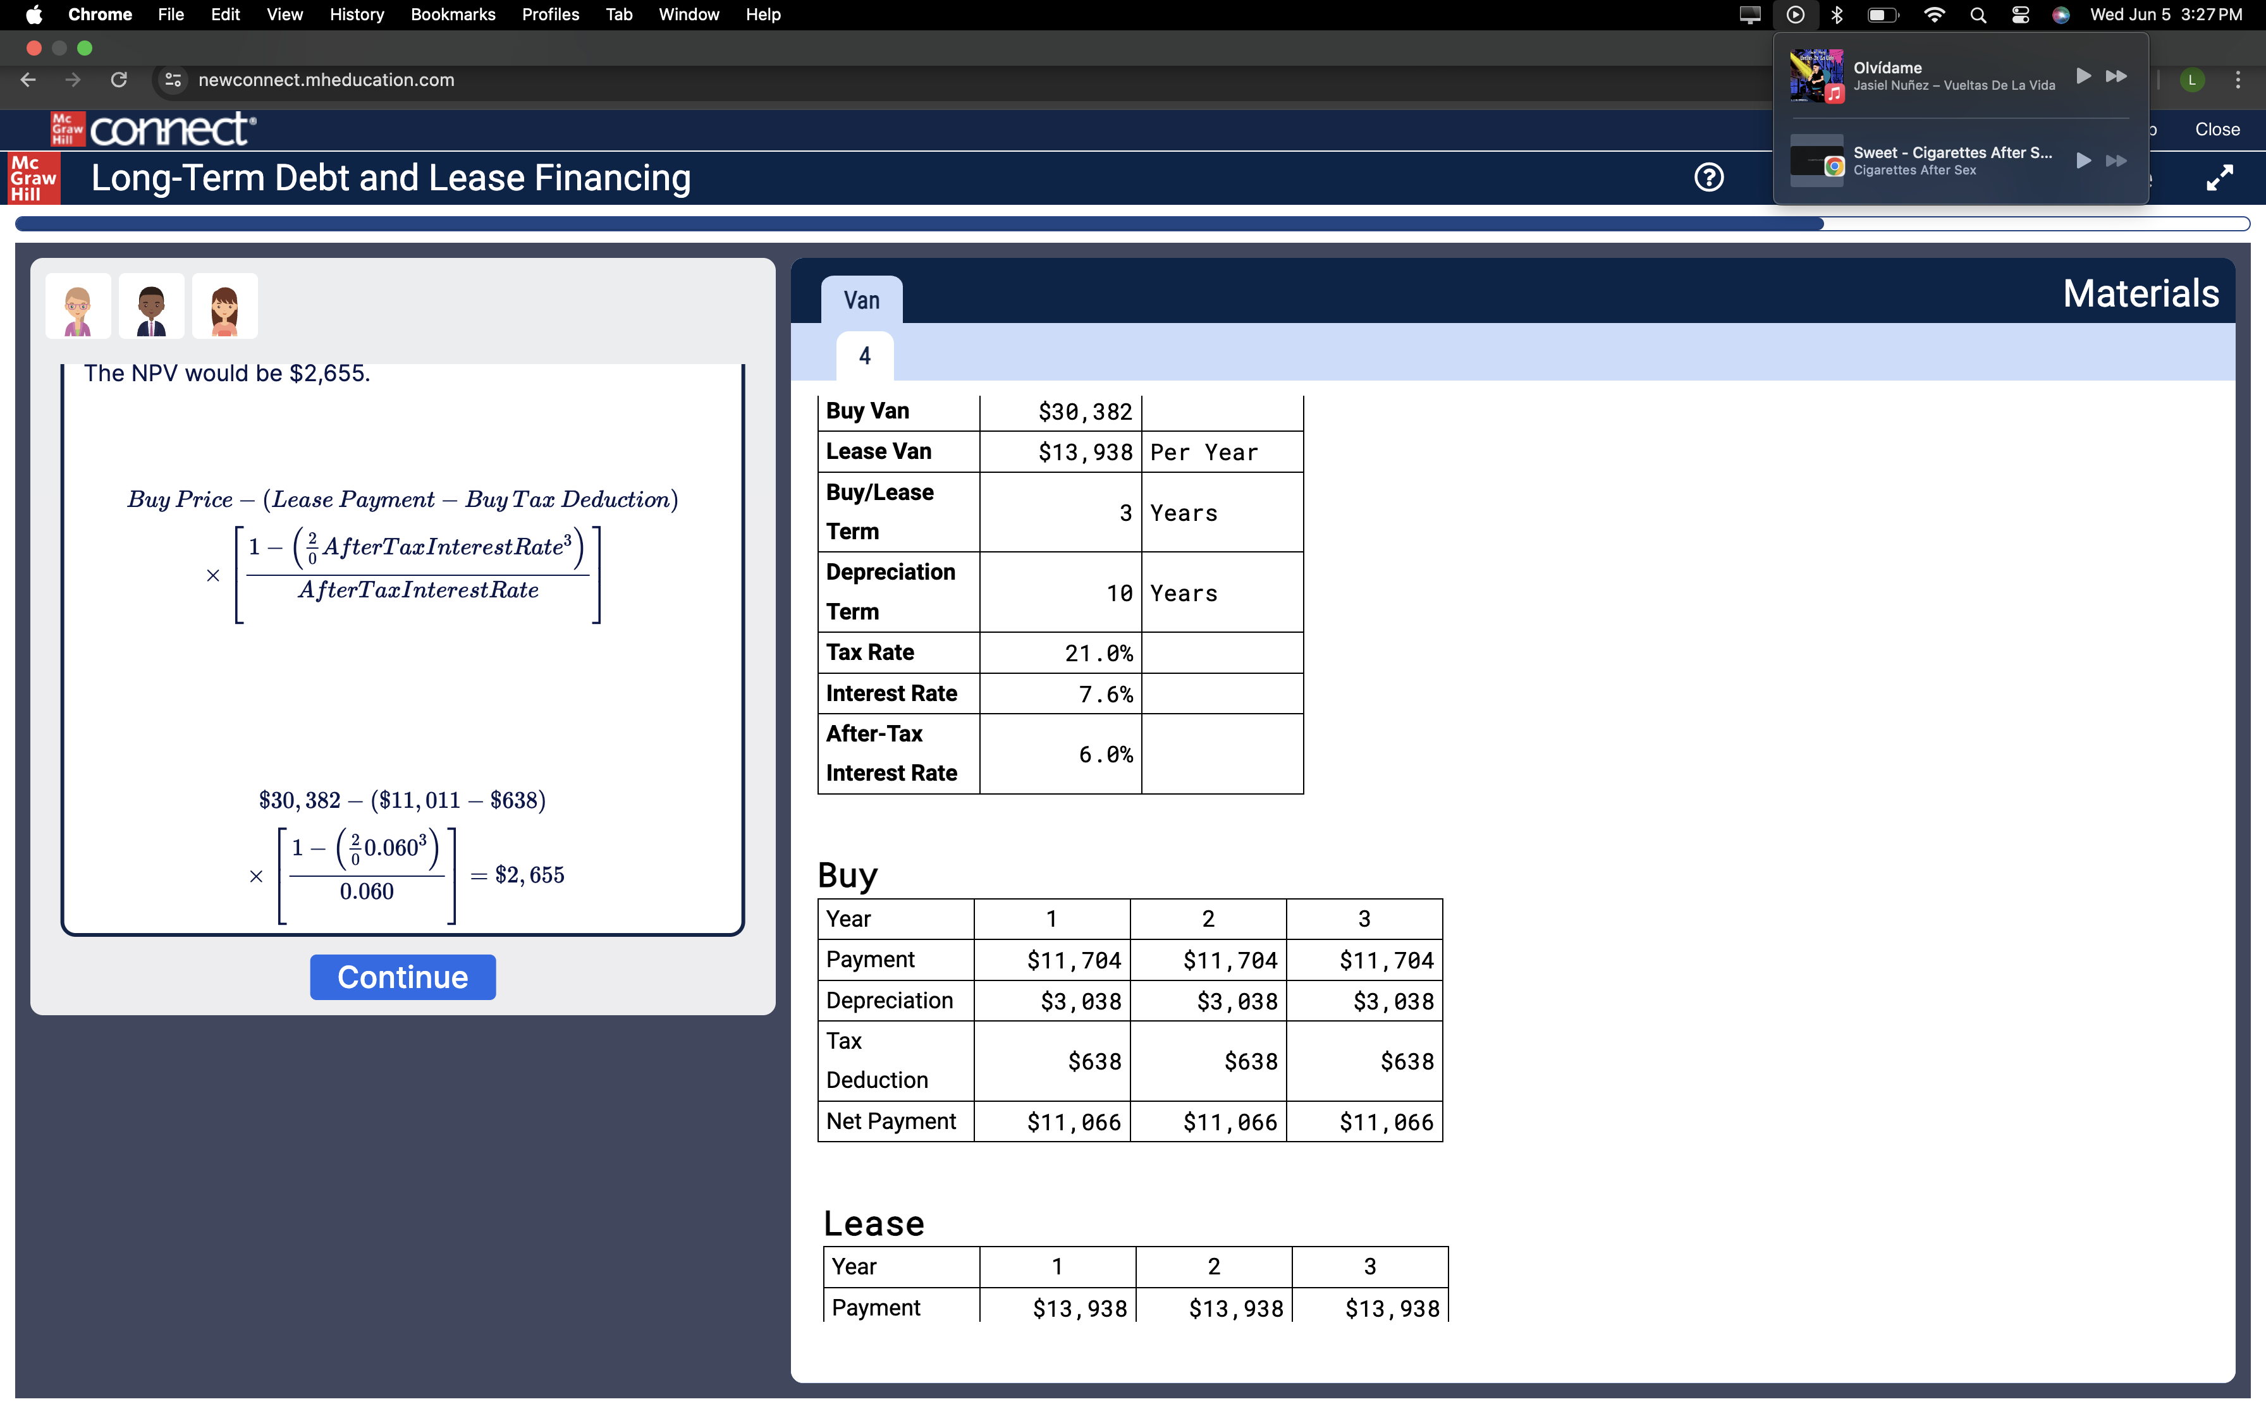Open the Bookmarks menu

coord(453,14)
